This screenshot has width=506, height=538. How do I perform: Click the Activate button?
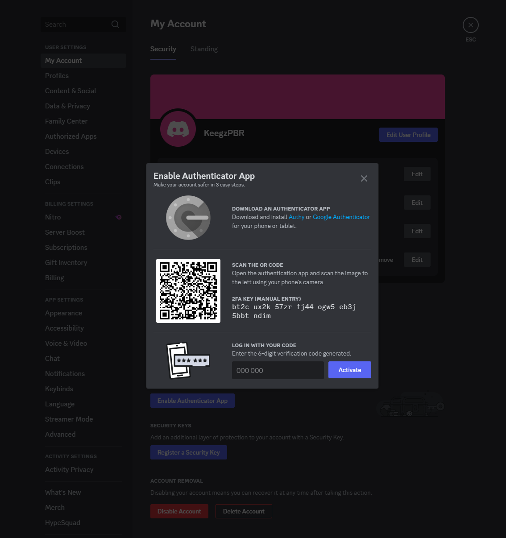350,370
